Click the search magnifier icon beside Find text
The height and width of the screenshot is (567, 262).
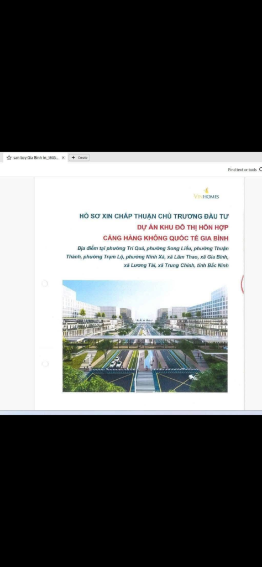coord(260,169)
